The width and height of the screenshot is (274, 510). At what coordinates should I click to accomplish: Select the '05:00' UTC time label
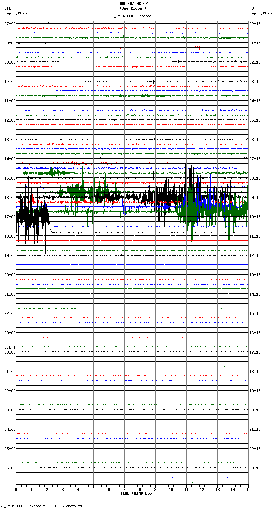pyautogui.click(x=10, y=449)
